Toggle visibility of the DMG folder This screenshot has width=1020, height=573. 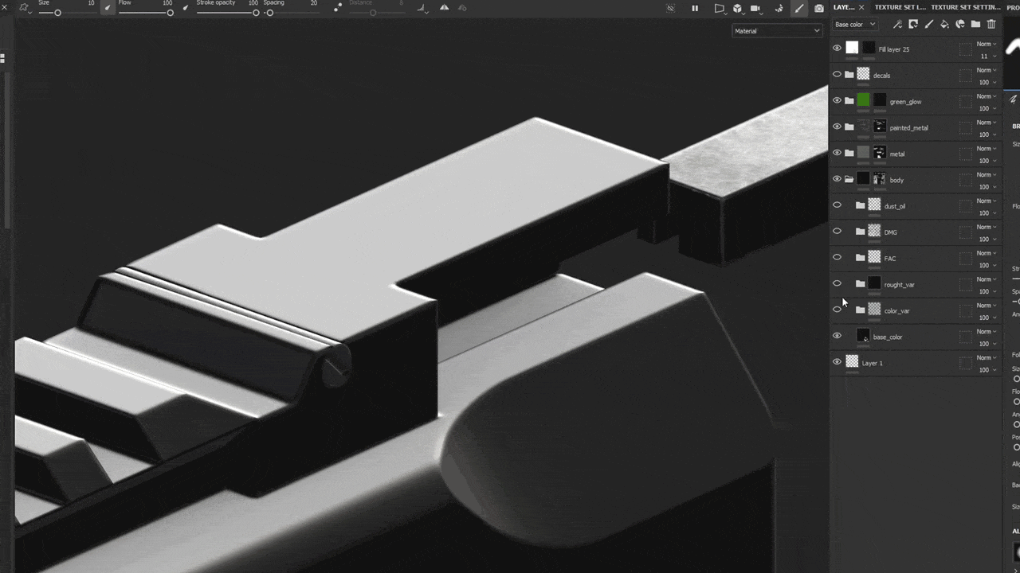coord(837,232)
